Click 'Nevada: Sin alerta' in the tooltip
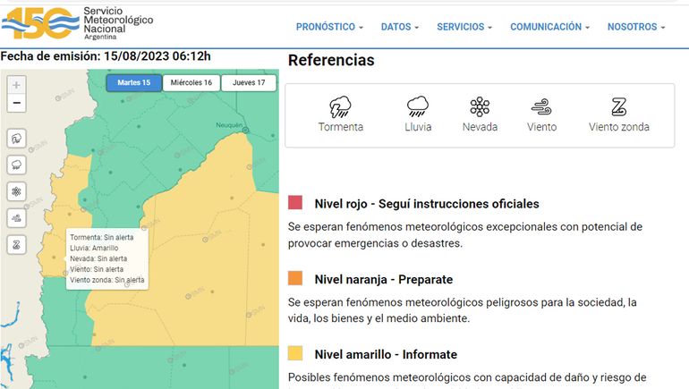Screen dimensions: 689x389 point(98,258)
